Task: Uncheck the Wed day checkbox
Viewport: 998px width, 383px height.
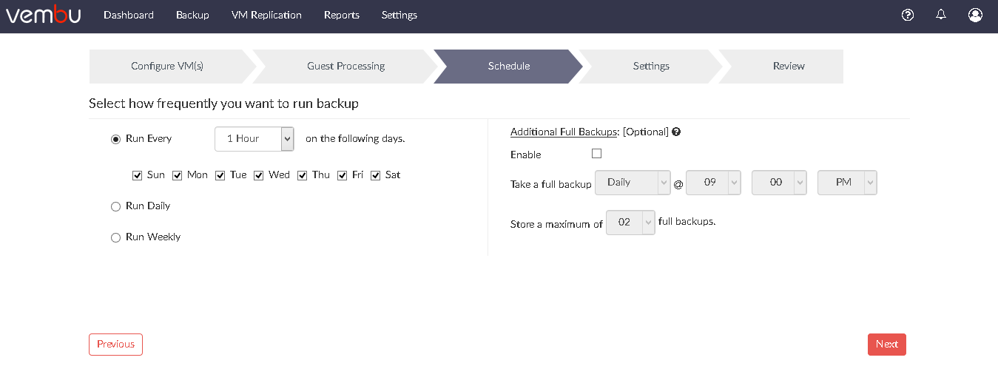Action: pyautogui.click(x=258, y=175)
